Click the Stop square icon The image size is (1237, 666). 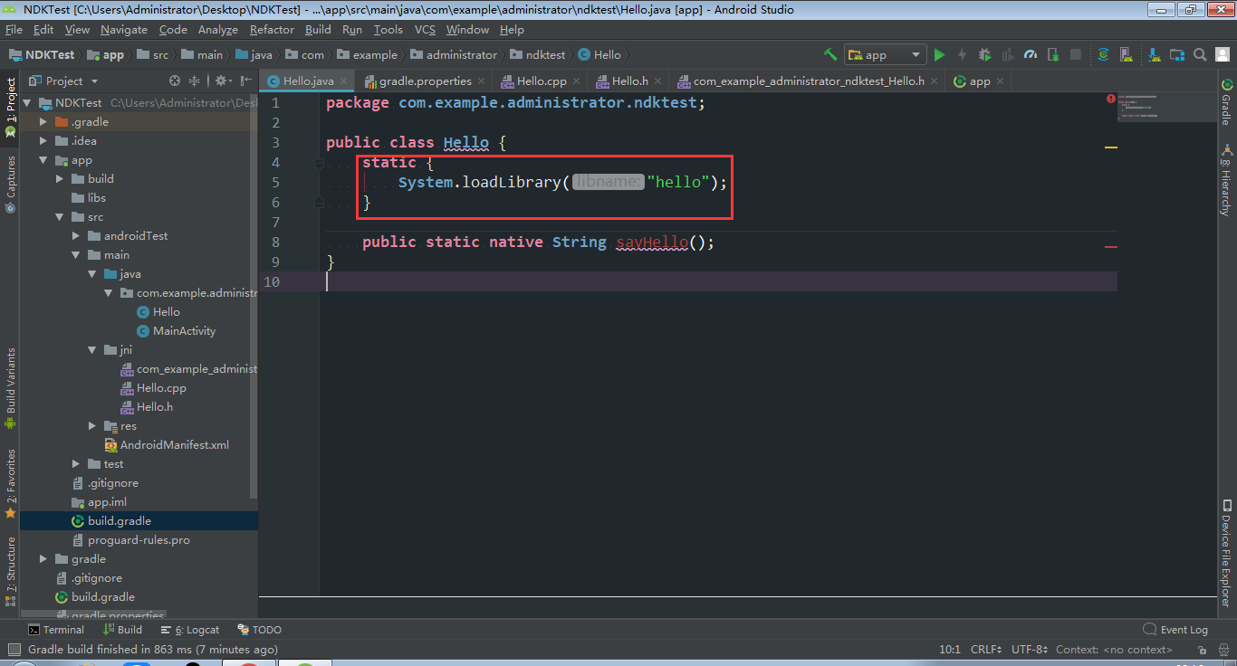pos(1075,54)
